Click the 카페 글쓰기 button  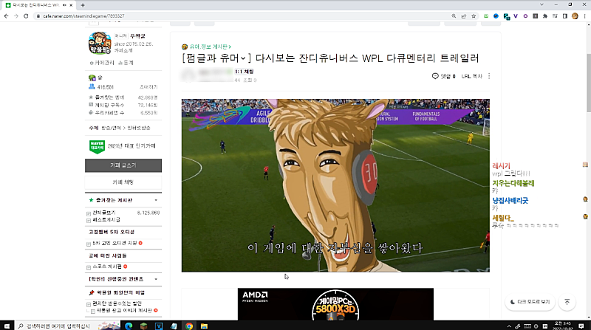click(x=123, y=165)
